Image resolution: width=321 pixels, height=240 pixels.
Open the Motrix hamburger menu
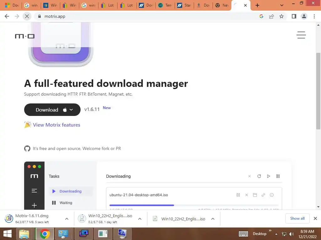click(301, 35)
